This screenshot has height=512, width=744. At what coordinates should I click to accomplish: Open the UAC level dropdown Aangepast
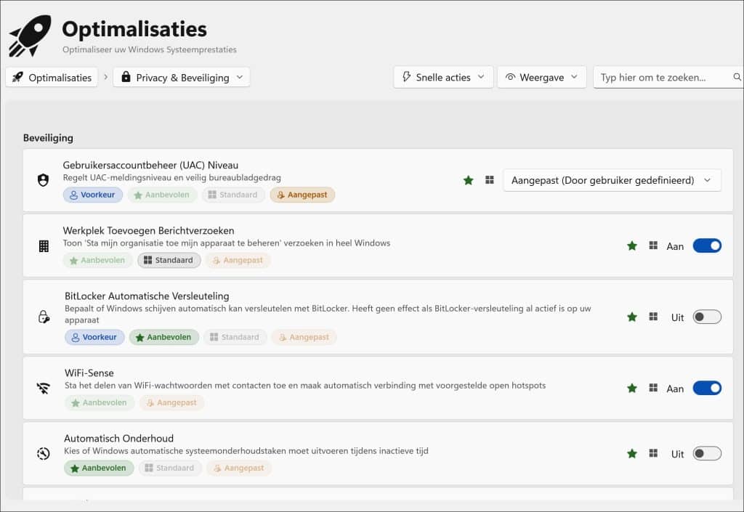[612, 180]
